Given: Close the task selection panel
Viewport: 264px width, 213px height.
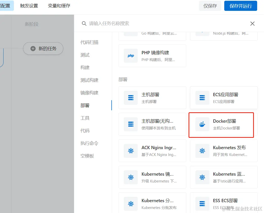Looking at the screenshot, I should (252, 23).
